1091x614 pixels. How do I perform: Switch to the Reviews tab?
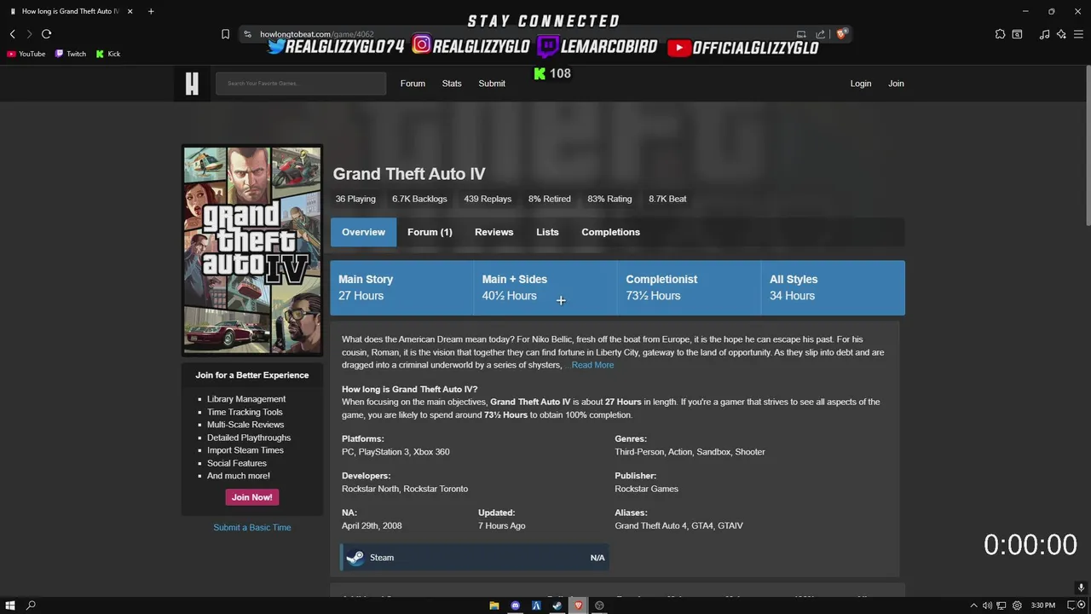(494, 232)
